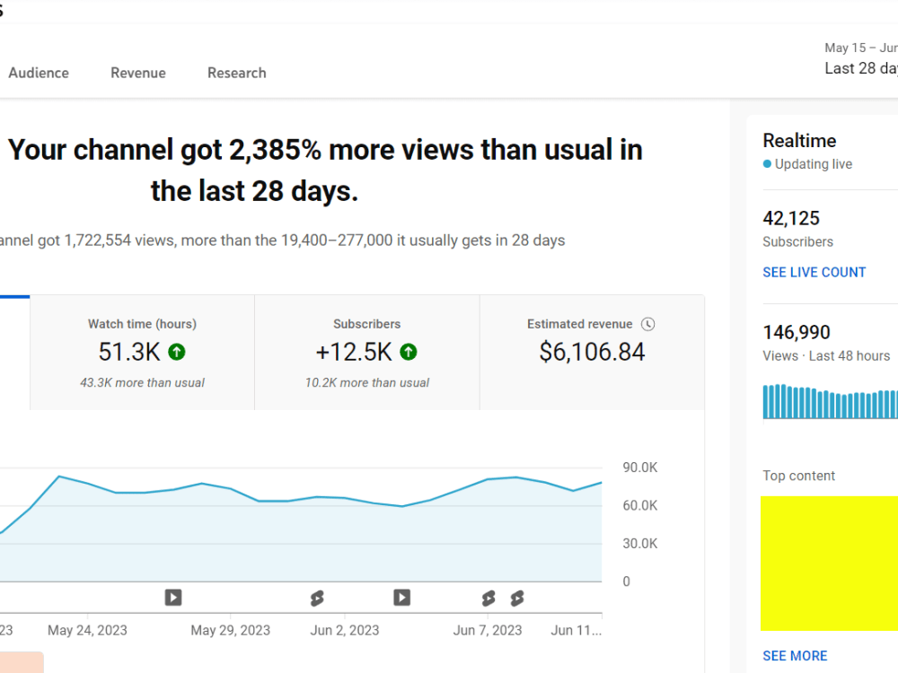898x673 pixels.
Task: Select the Watch time (hours) metric card
Action: (142, 353)
